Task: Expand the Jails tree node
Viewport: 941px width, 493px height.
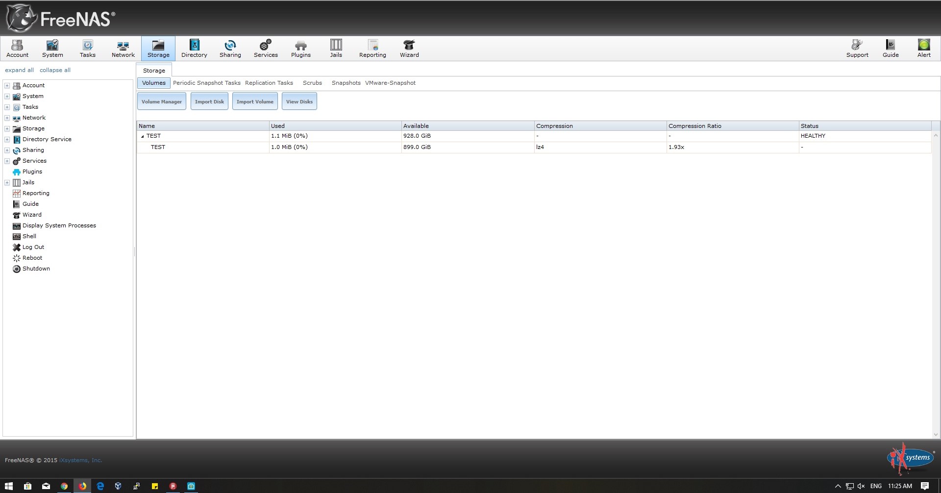Action: tap(7, 182)
